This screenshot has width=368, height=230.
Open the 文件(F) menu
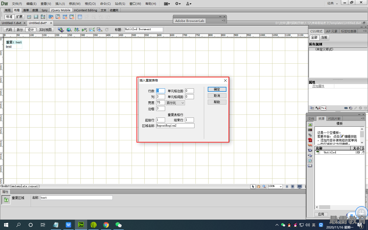point(17,4)
